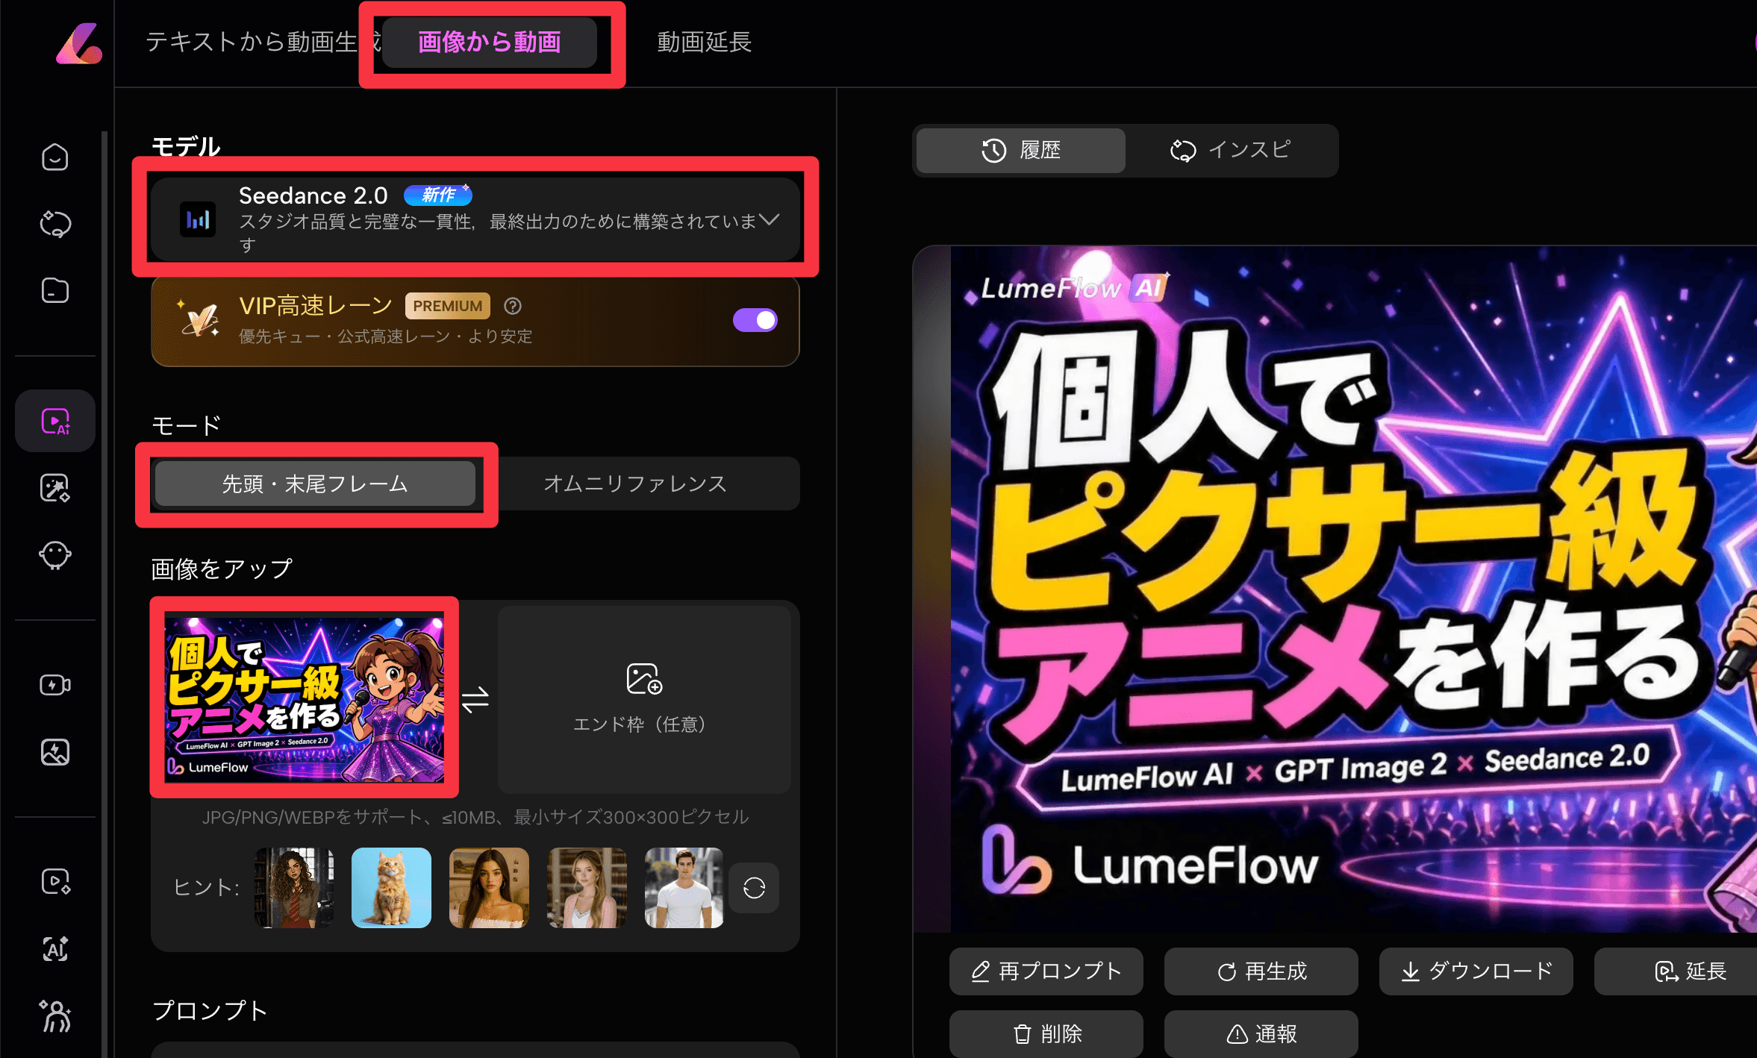Open the AI image magic-wand sidebar icon

55,488
